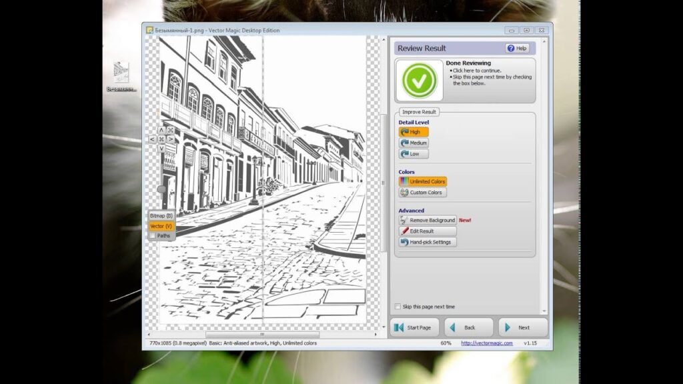This screenshot has width=683, height=384.
Task: Click Remove Background tool
Action: click(x=428, y=220)
